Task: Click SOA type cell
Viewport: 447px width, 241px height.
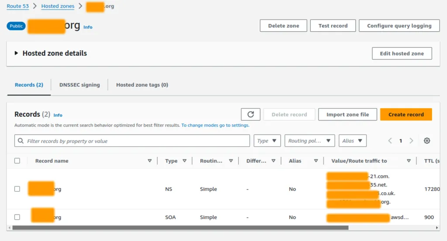Action: (x=170, y=217)
